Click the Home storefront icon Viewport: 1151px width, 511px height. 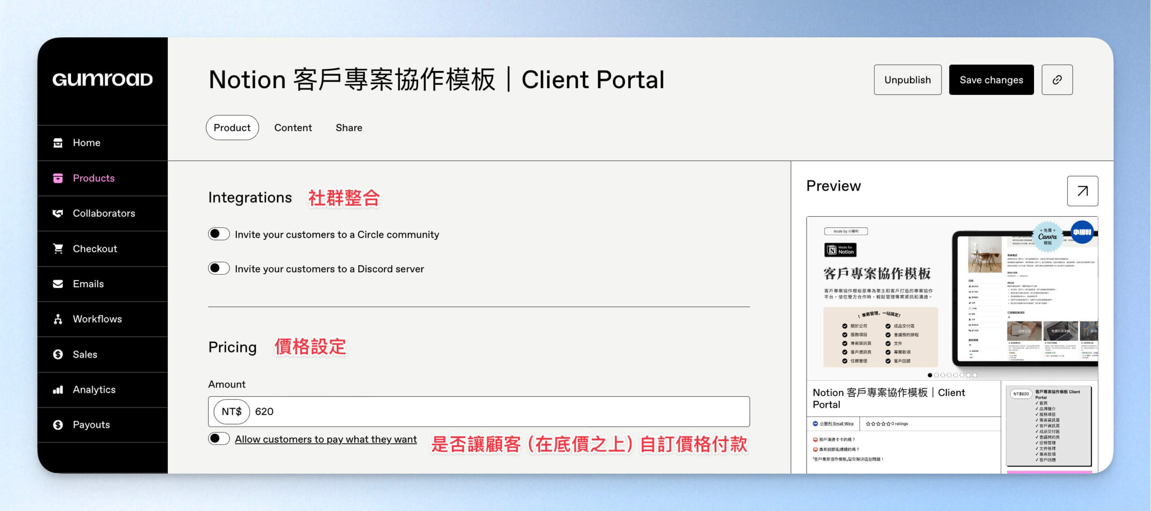(58, 143)
